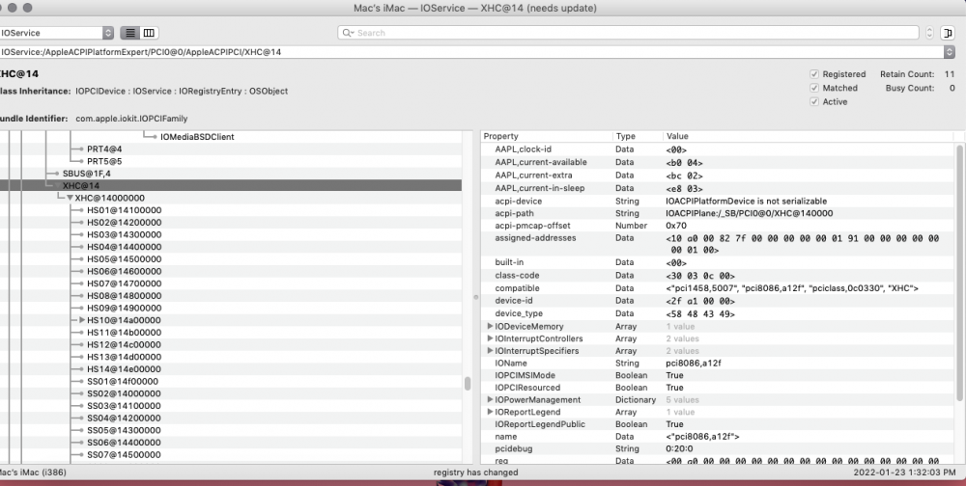Screen dimensions: 966x486
Task: Sort by the Type column header
Action: click(638, 136)
